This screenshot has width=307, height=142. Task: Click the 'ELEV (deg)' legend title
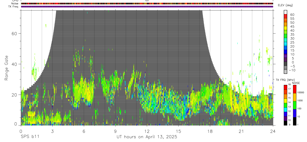point(285,5)
